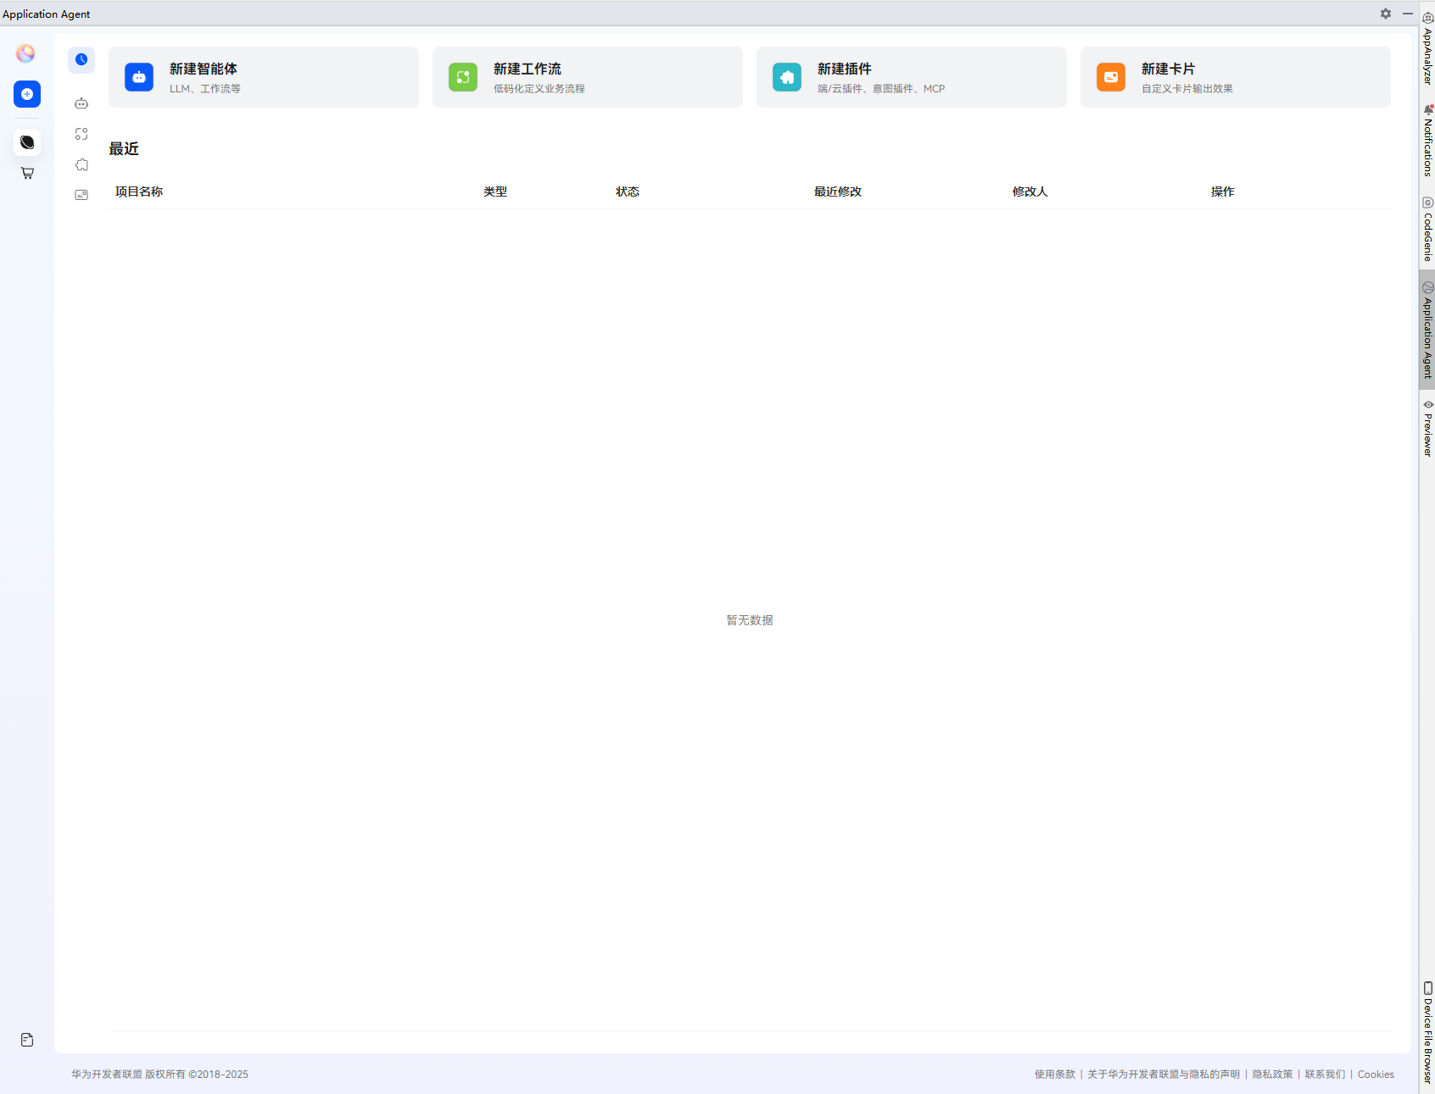
Task: Open the Device File Browser panel
Action: pos(1427,1030)
